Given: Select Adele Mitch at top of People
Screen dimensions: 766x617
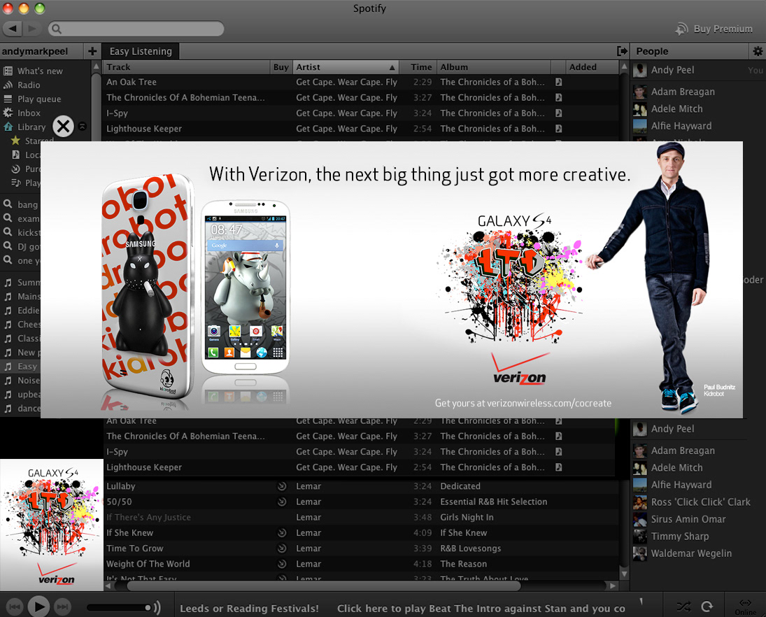Looking at the screenshot, I should click(677, 109).
